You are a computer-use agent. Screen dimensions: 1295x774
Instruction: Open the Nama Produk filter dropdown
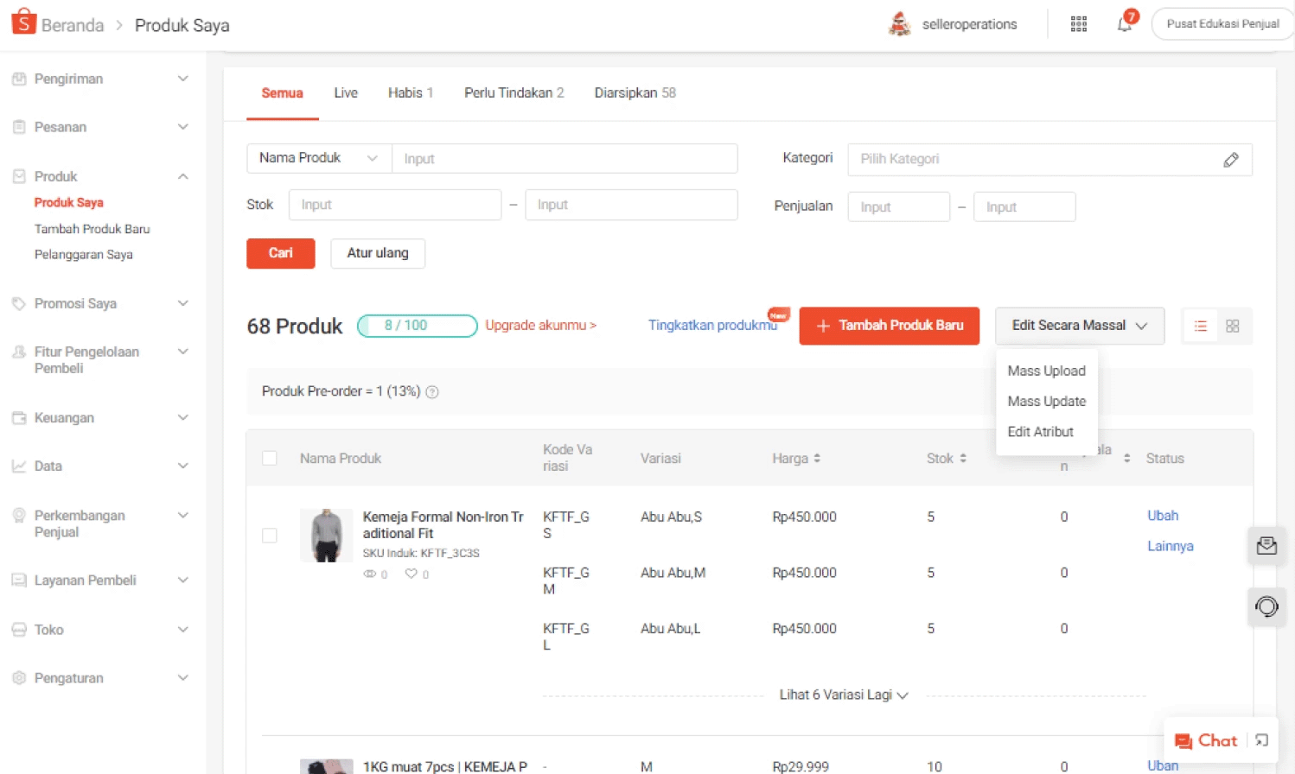tap(318, 158)
